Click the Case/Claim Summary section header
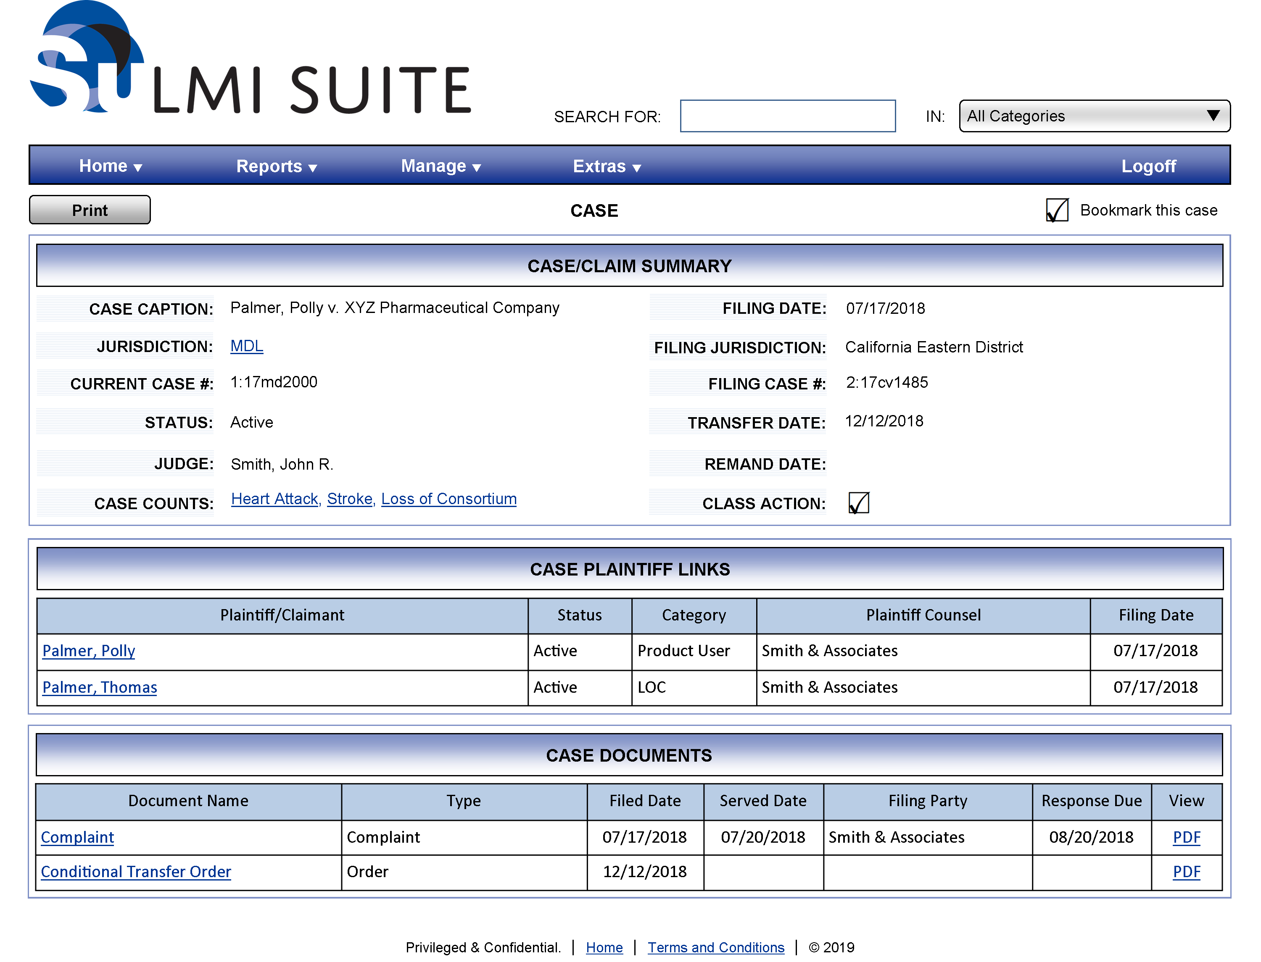 tap(630, 265)
